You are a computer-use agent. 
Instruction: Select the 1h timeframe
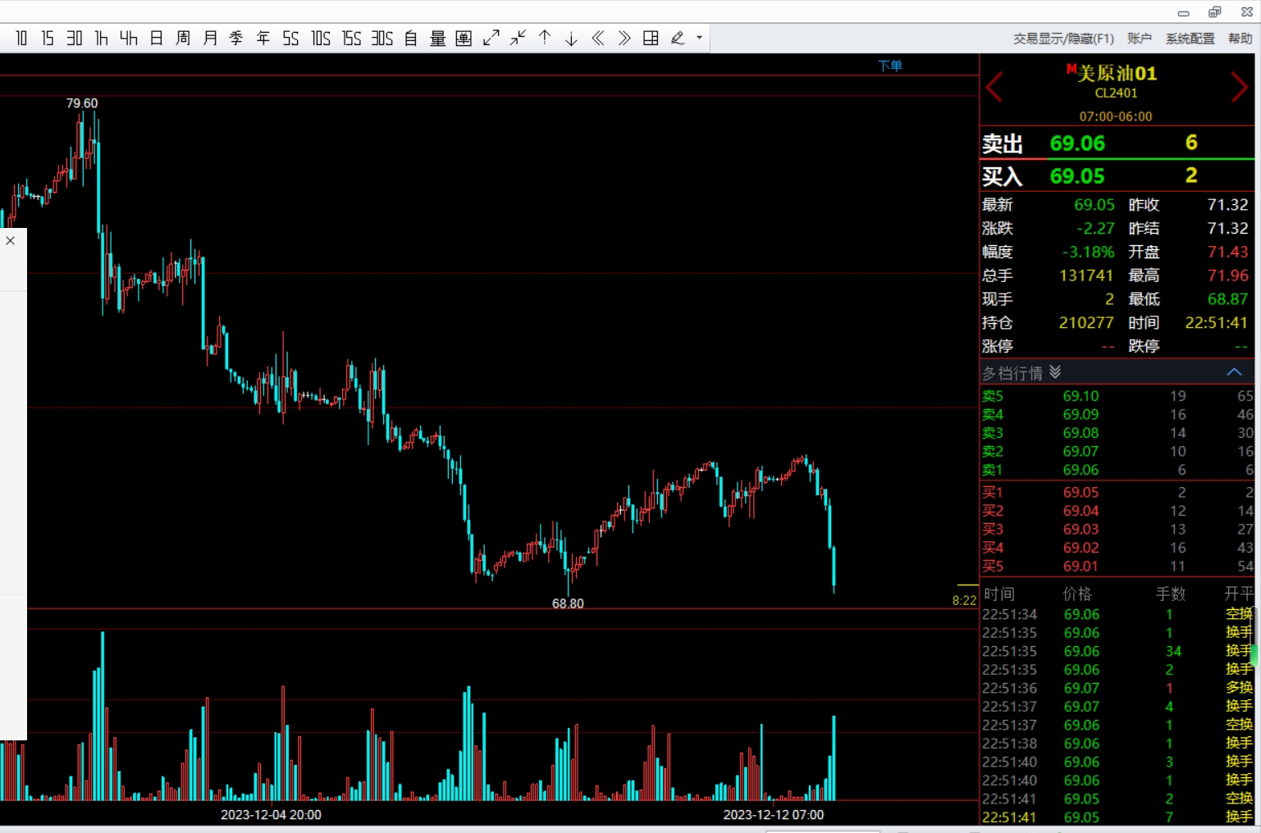pyautogui.click(x=102, y=39)
